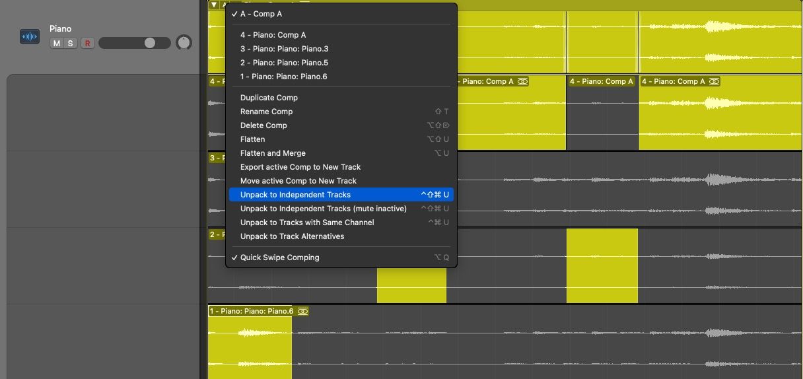Select 'Unpack to Independent Tracks' highlighted item
The height and width of the screenshot is (379, 803).
(295, 195)
